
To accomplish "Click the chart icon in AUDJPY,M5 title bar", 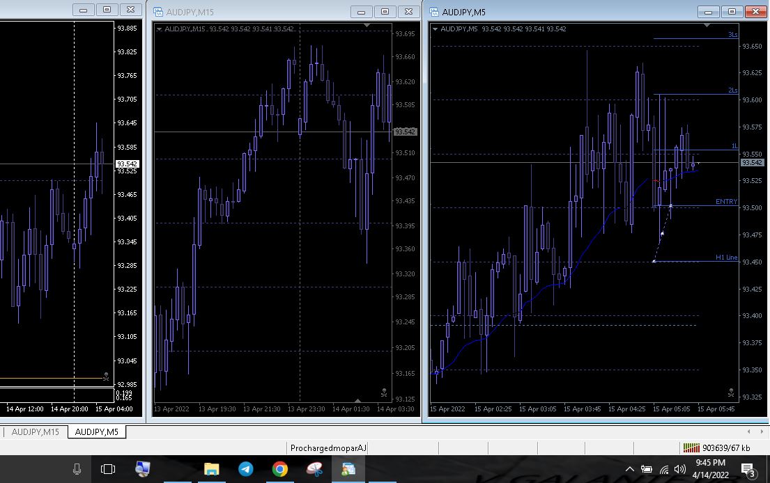I will [434, 12].
